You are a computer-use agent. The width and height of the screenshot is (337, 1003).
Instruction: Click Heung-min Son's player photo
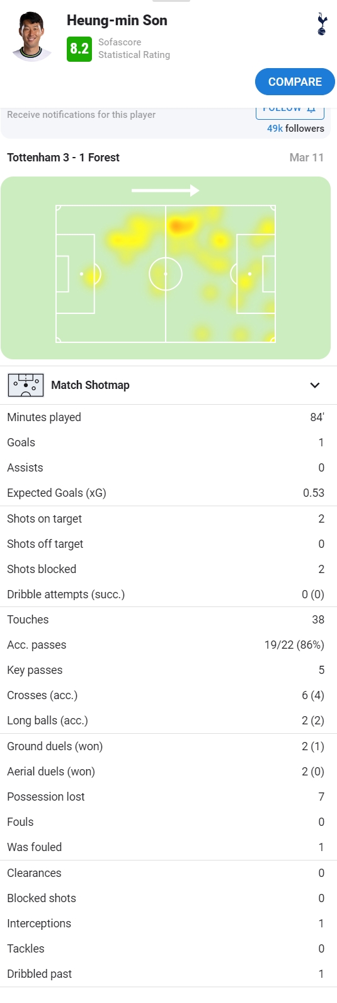(x=32, y=37)
